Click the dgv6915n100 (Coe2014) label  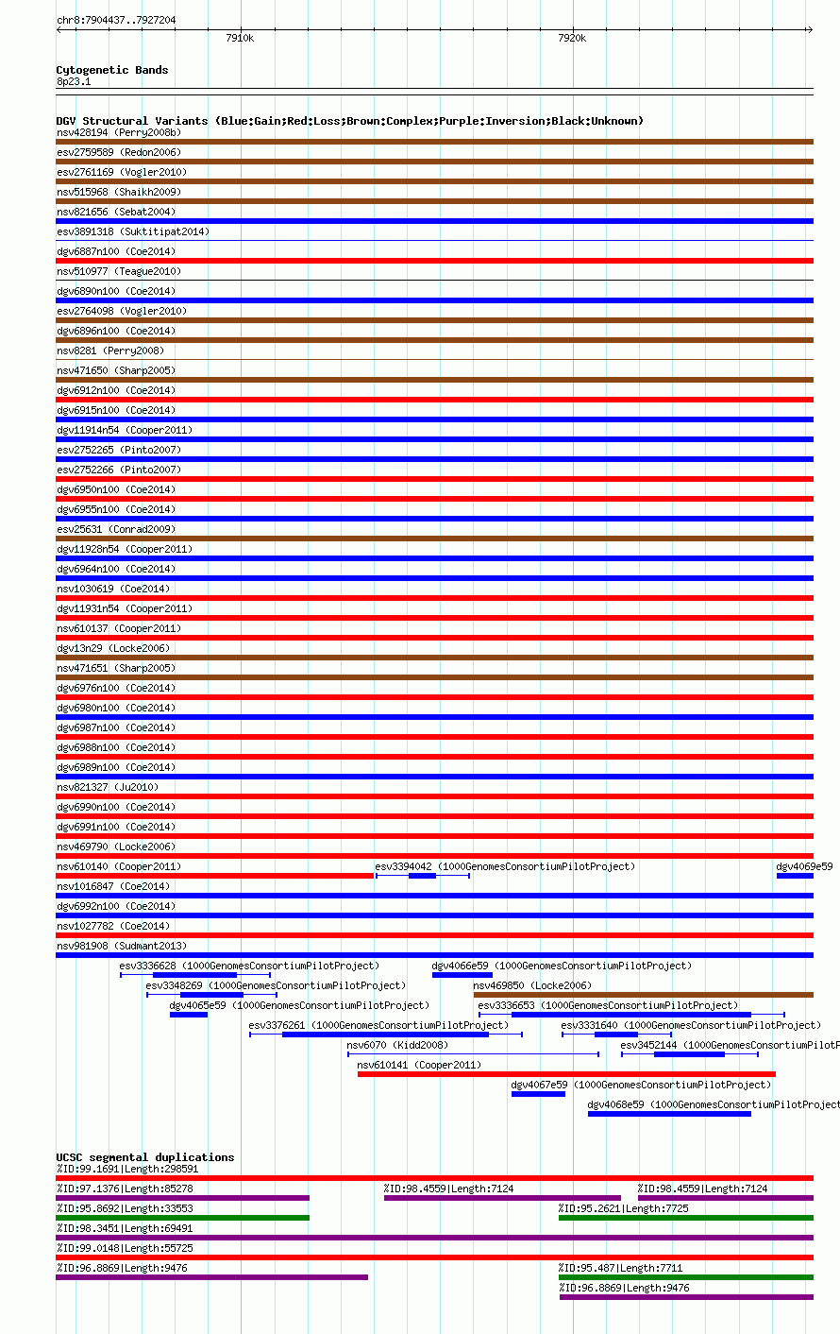(x=116, y=410)
